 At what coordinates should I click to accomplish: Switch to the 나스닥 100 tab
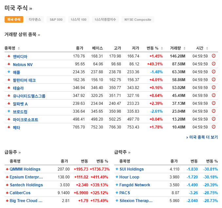click(x=79, y=19)
